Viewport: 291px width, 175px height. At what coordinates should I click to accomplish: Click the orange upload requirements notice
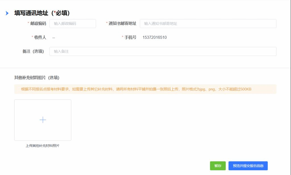click(145, 89)
